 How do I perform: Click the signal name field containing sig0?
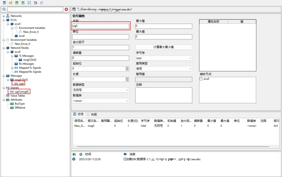coord(101,26)
